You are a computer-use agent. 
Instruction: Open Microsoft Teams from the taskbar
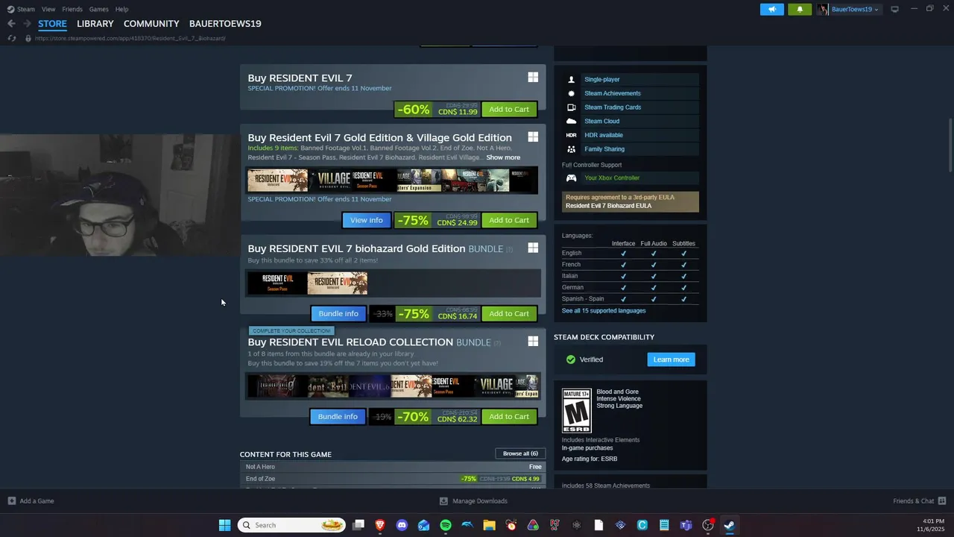click(686, 525)
